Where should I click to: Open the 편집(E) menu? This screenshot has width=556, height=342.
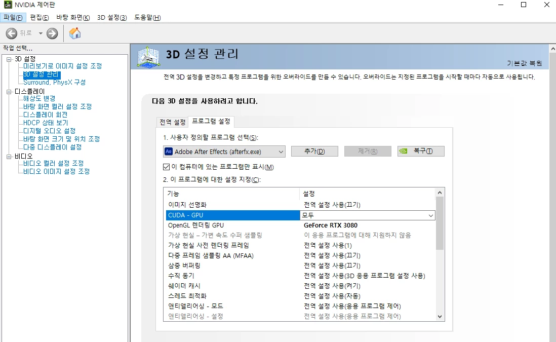[39, 17]
